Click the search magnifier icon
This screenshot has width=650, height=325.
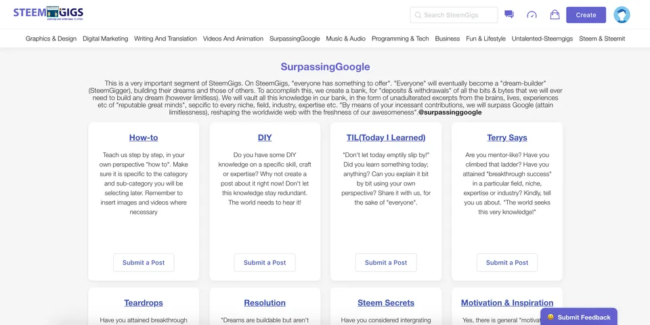tap(418, 15)
